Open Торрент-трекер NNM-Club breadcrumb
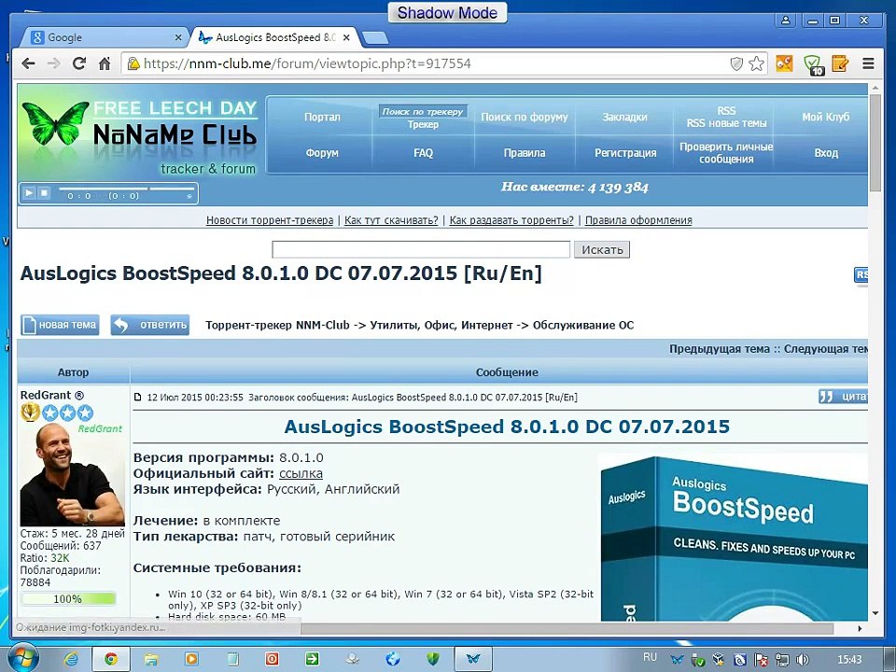Image resolution: width=896 pixels, height=672 pixels. pyautogui.click(x=277, y=325)
